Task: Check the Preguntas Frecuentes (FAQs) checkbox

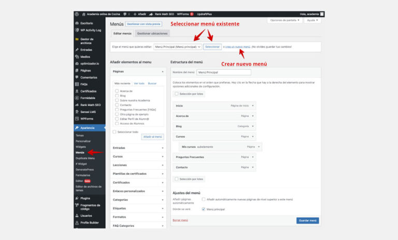Action: [117, 110]
